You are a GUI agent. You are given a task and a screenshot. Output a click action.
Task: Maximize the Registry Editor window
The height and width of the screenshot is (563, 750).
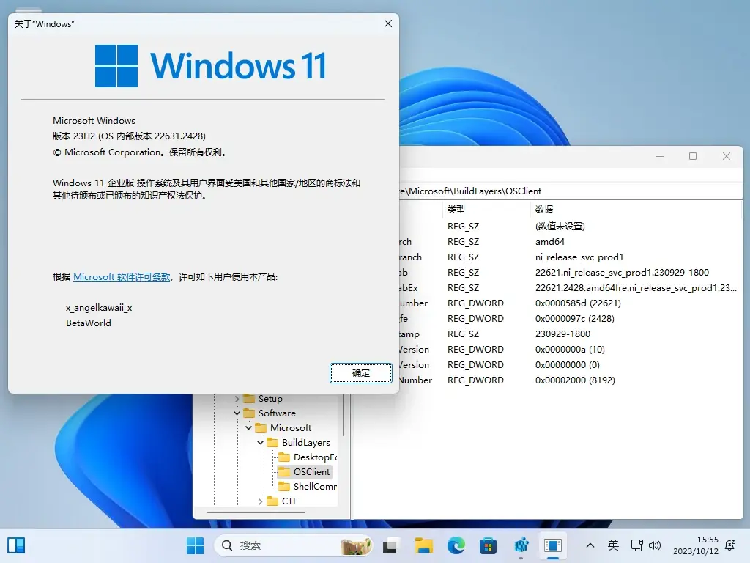coord(693,156)
